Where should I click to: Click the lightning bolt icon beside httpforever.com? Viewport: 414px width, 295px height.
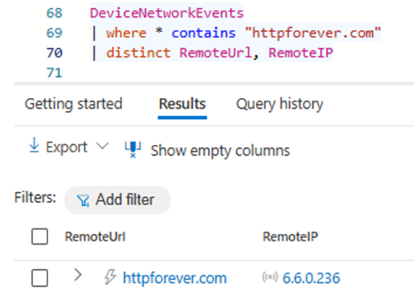click(109, 277)
